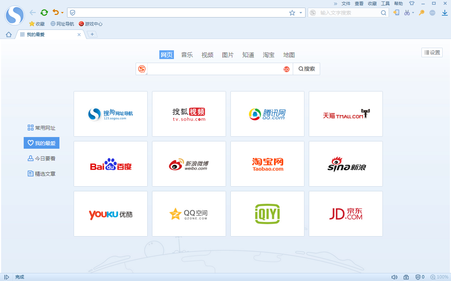Expand the hidden menu chevron next to 文件
This screenshot has height=281, width=451.
point(335,4)
